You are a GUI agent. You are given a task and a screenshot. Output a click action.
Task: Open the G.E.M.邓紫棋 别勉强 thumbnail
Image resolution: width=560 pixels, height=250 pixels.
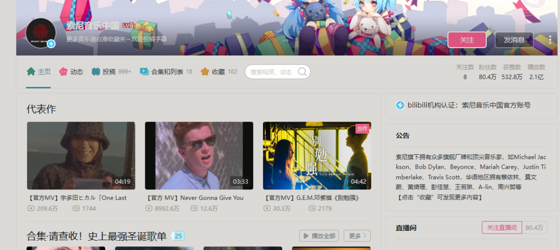pyautogui.click(x=317, y=155)
